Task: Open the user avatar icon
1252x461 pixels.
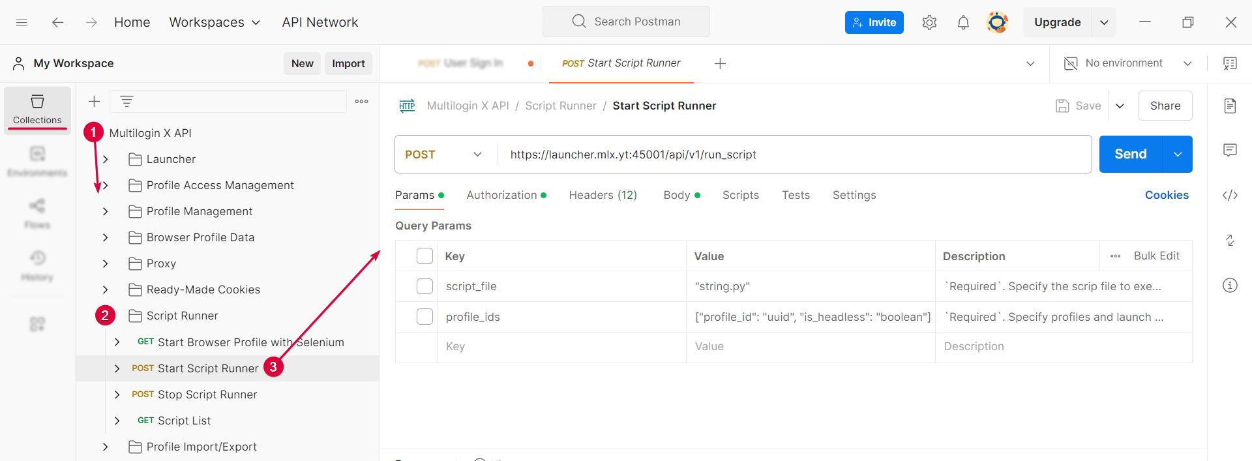Action: click(997, 22)
